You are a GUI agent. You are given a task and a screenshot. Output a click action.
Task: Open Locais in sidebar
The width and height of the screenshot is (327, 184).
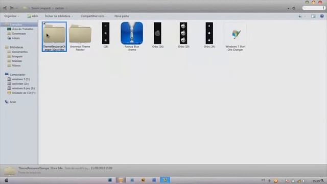point(14,38)
